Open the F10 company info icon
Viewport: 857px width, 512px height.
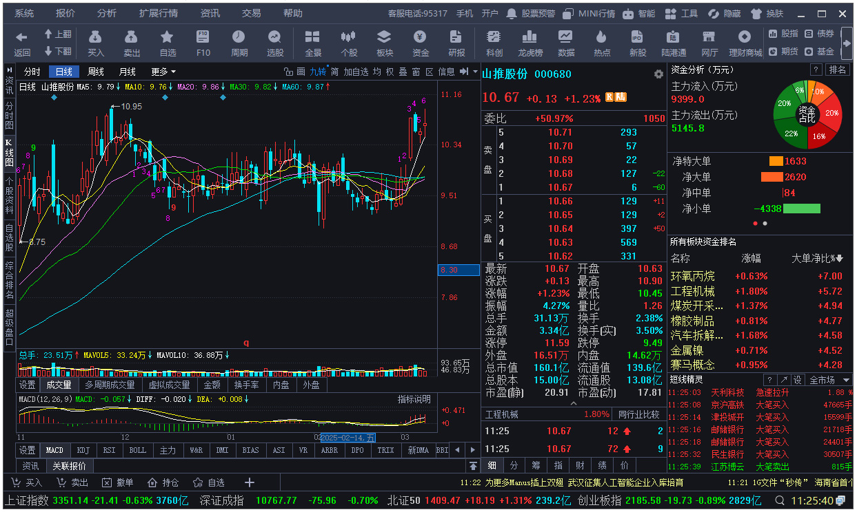click(203, 41)
